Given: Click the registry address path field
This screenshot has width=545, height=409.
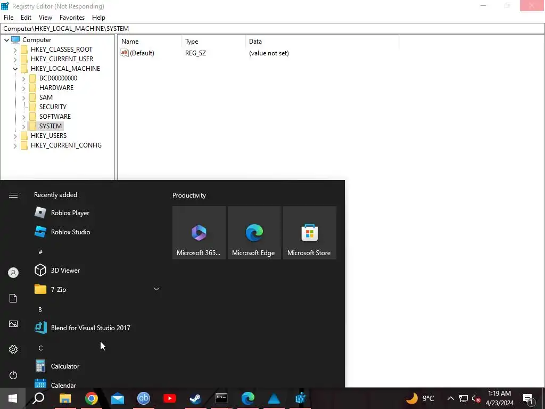Looking at the screenshot, I should (272, 29).
